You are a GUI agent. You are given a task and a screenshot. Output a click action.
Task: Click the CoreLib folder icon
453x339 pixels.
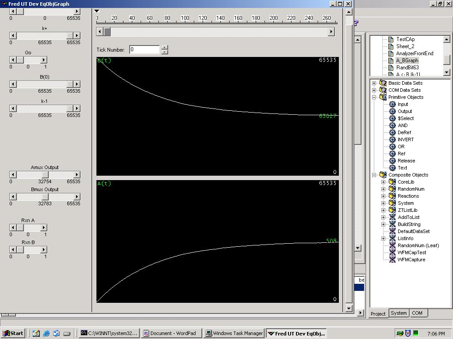coord(392,182)
